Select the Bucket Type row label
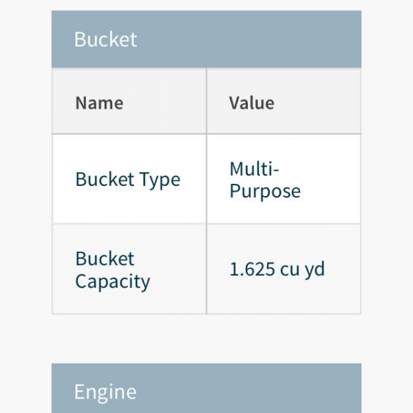The image size is (413, 413). pos(129,179)
